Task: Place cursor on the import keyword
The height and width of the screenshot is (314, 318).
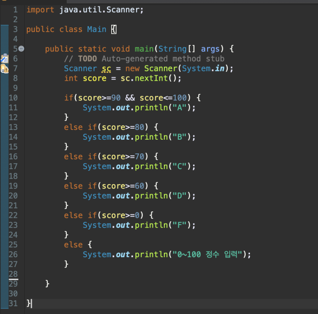Action: click(40, 10)
